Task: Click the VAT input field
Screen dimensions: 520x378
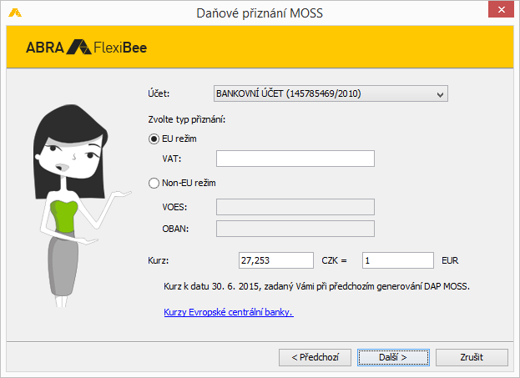Action: [x=295, y=159]
